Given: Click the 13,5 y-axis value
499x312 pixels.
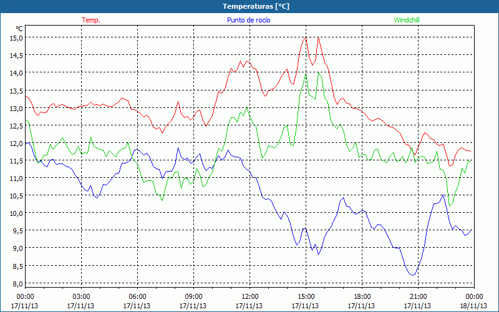Looking at the screenshot, I should [x=17, y=90].
